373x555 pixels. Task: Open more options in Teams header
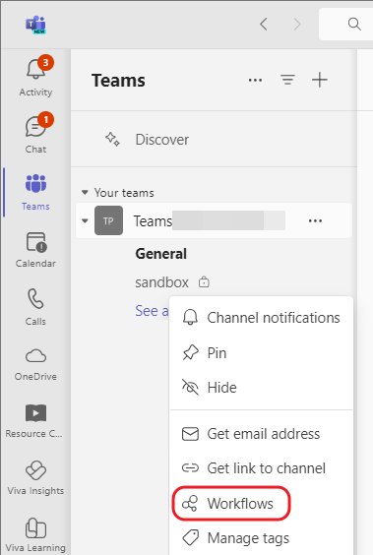255,80
